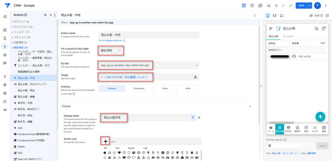Open the table dropdown showing 顧客情報
The image size is (332, 161).
[x=111, y=51]
